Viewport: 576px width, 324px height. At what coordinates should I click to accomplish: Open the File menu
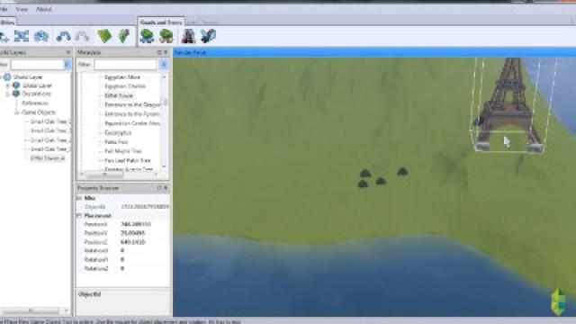tap(4, 9)
